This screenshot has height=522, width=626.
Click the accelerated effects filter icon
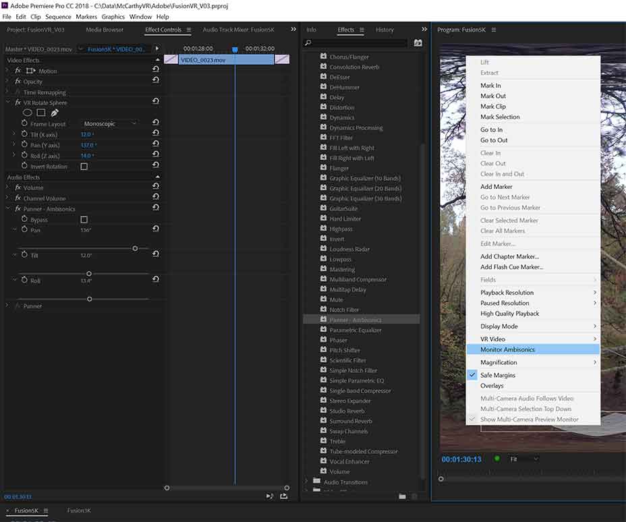[418, 42]
